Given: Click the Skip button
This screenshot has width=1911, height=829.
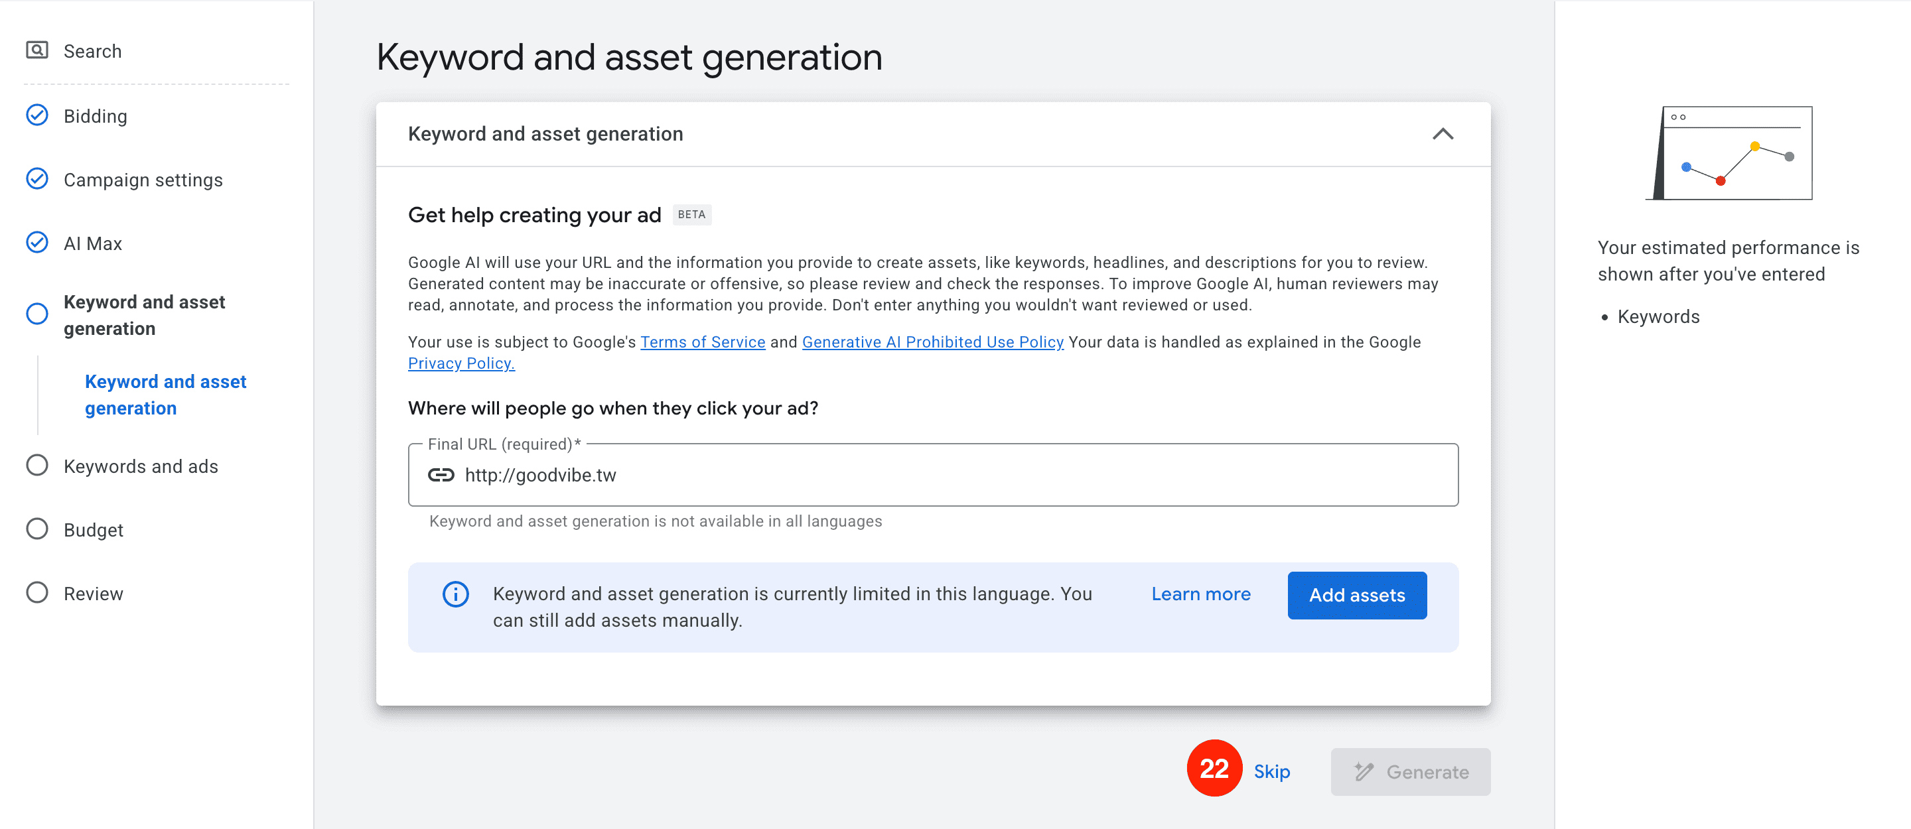Looking at the screenshot, I should coord(1272,772).
